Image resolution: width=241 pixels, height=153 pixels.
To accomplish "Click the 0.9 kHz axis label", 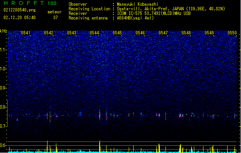I will pos(3,88).
